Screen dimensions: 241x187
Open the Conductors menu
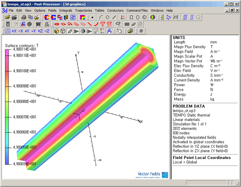[115, 10]
